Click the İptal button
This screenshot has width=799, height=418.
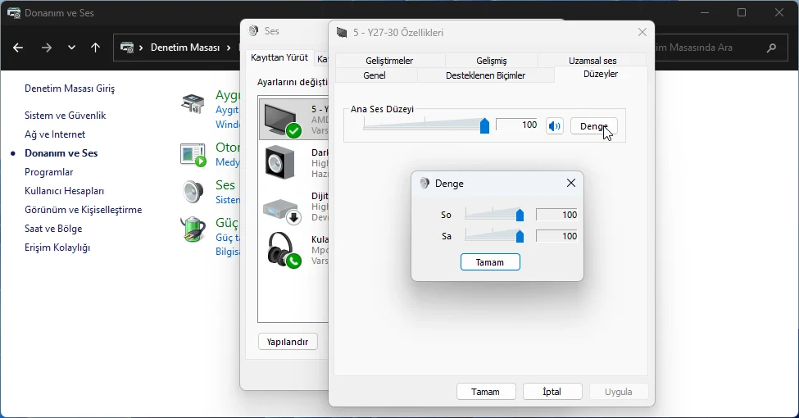(x=552, y=392)
